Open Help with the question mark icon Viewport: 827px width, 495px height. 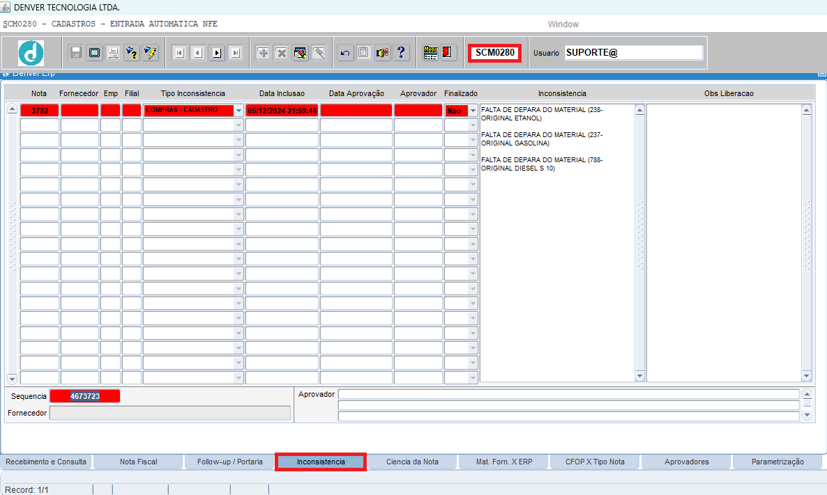pyautogui.click(x=402, y=53)
